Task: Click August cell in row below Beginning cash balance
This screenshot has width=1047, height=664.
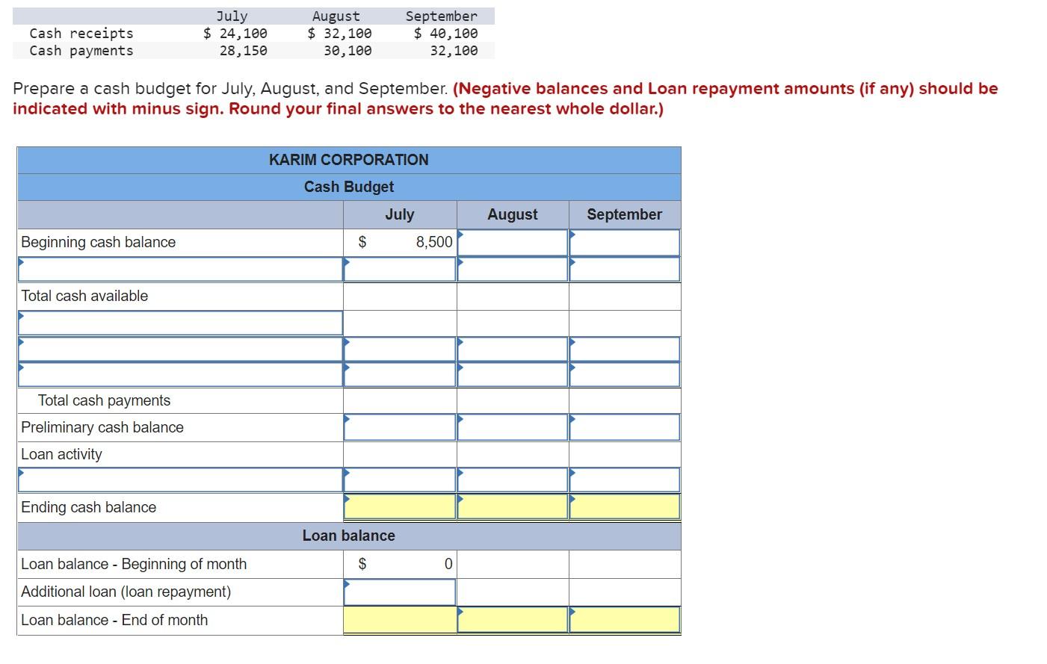Action: (513, 269)
